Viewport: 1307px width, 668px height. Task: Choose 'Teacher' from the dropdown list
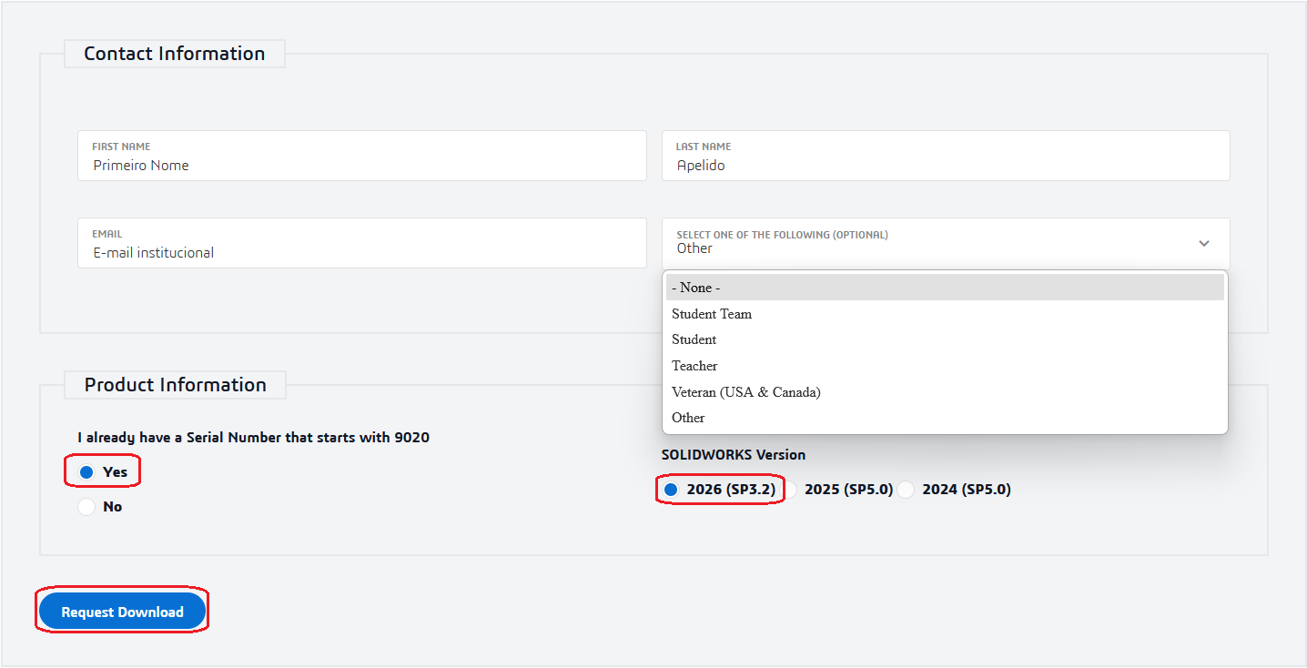tap(945, 366)
